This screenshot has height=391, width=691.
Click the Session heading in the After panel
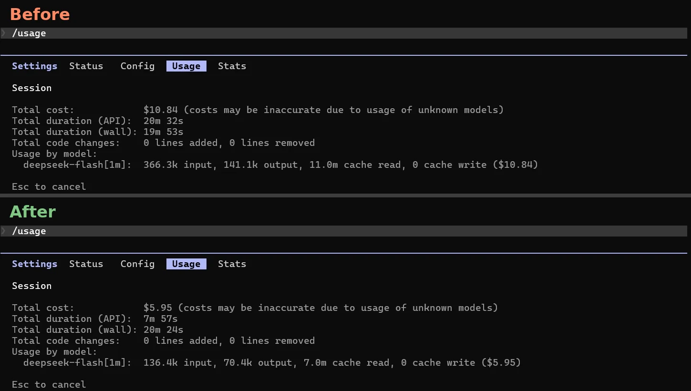[x=31, y=286]
